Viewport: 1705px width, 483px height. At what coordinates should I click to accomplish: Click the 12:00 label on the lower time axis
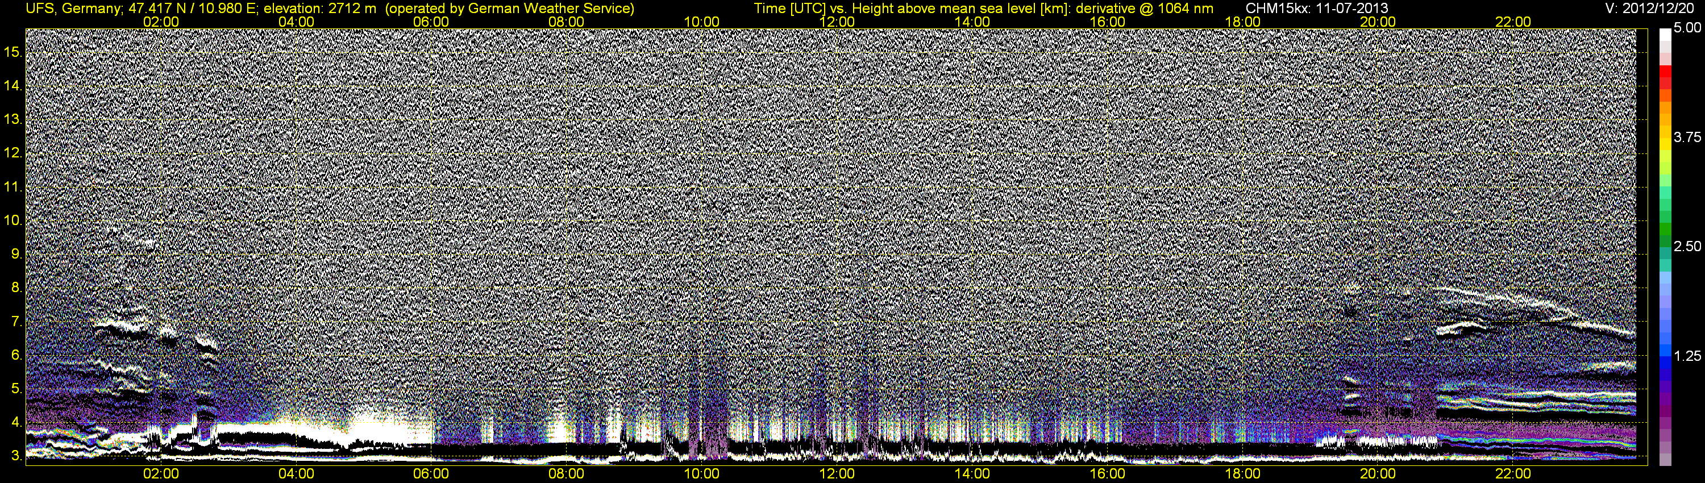pyautogui.click(x=837, y=474)
